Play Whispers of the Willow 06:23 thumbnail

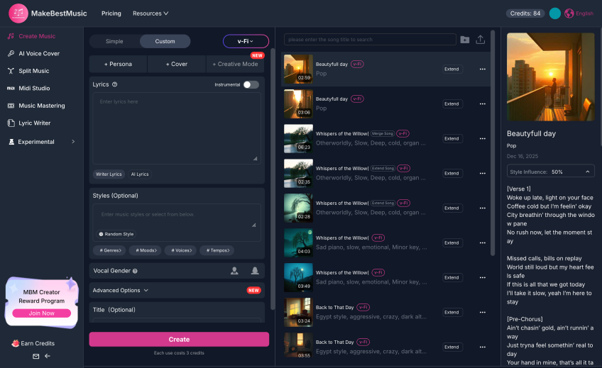click(x=298, y=138)
